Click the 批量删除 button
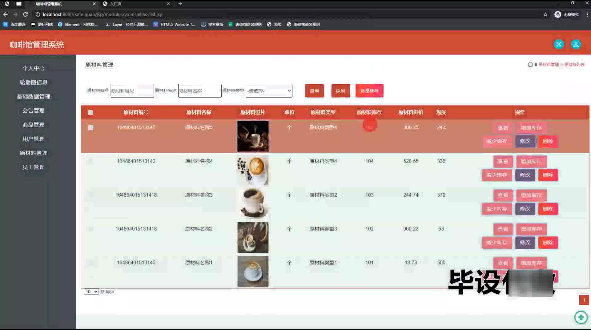591x330 pixels. point(369,91)
